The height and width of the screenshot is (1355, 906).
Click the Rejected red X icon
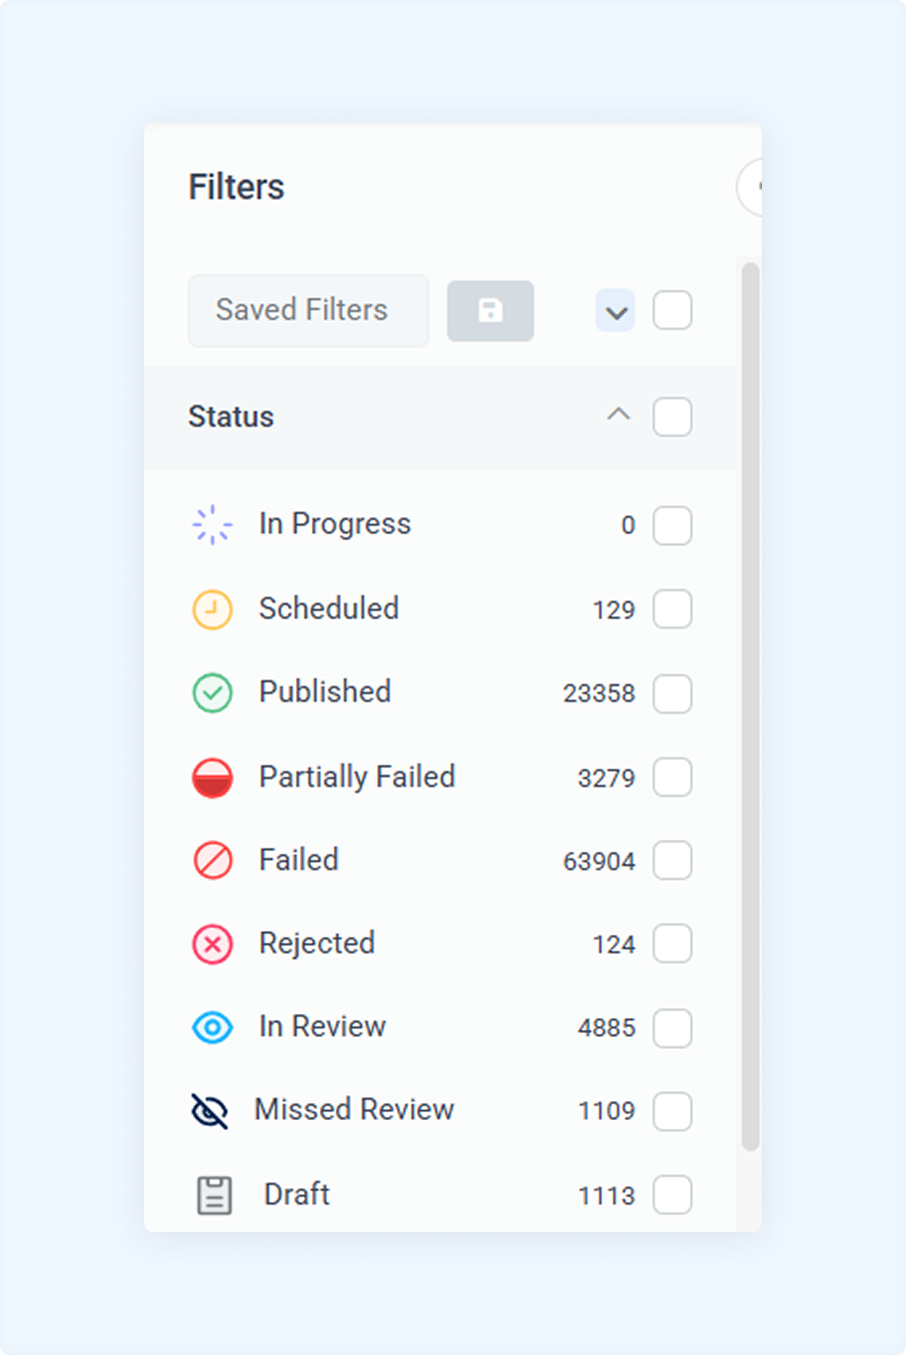212,944
